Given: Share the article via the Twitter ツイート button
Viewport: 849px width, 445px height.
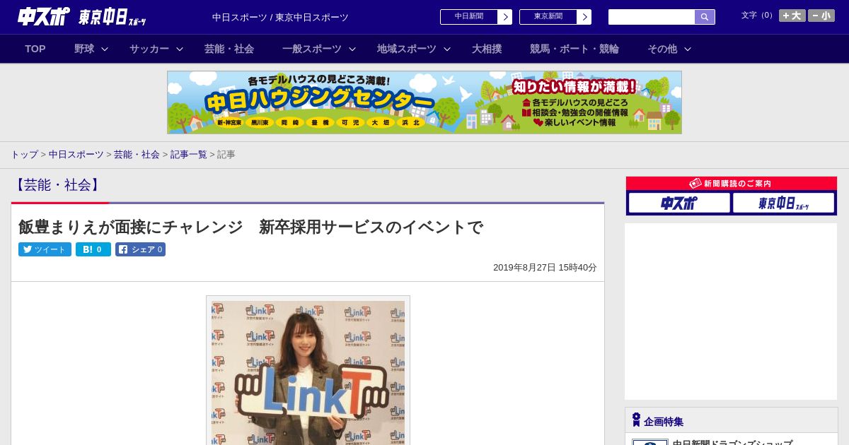Looking at the screenshot, I should click(x=45, y=249).
